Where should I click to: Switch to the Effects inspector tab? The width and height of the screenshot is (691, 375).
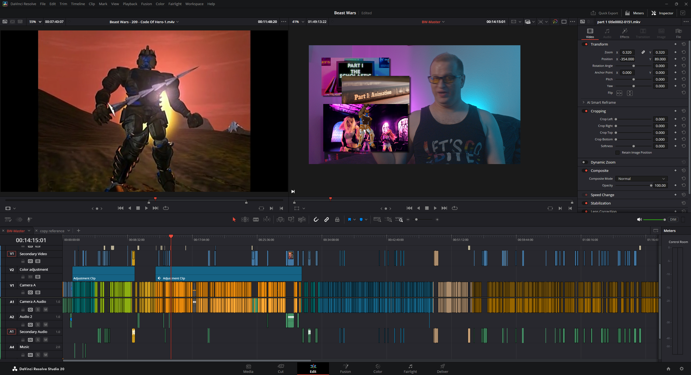point(624,33)
